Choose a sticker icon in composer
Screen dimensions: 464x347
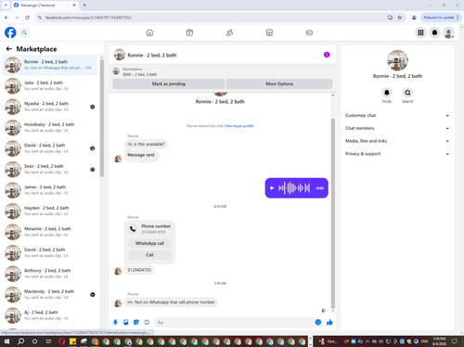pos(136,322)
